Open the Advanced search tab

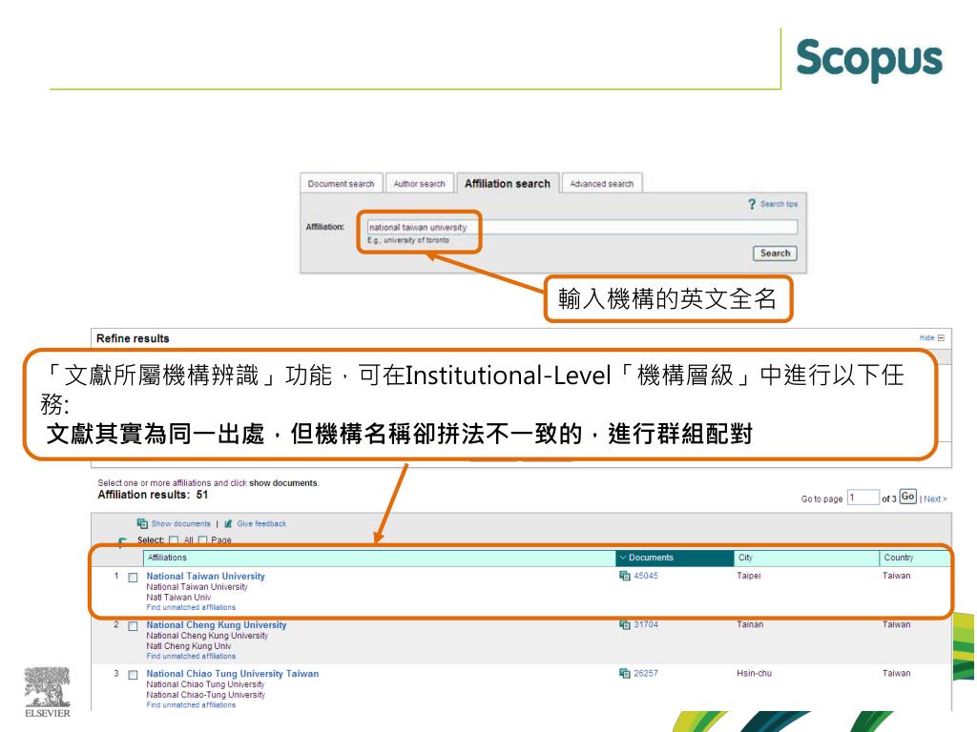pos(601,183)
